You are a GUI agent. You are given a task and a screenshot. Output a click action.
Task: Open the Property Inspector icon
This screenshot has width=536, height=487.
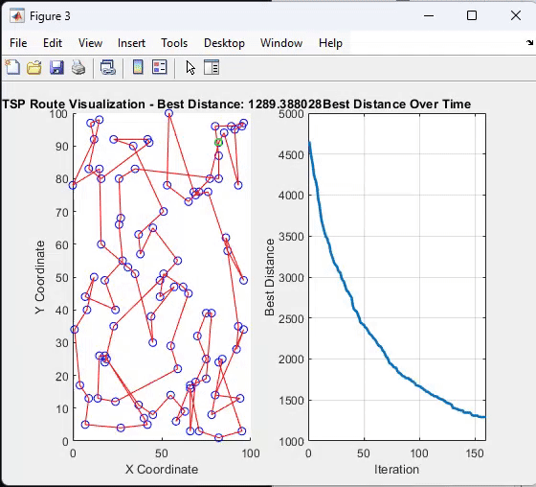(x=212, y=67)
